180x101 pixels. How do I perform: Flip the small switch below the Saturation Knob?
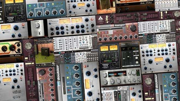tap(40, 33)
